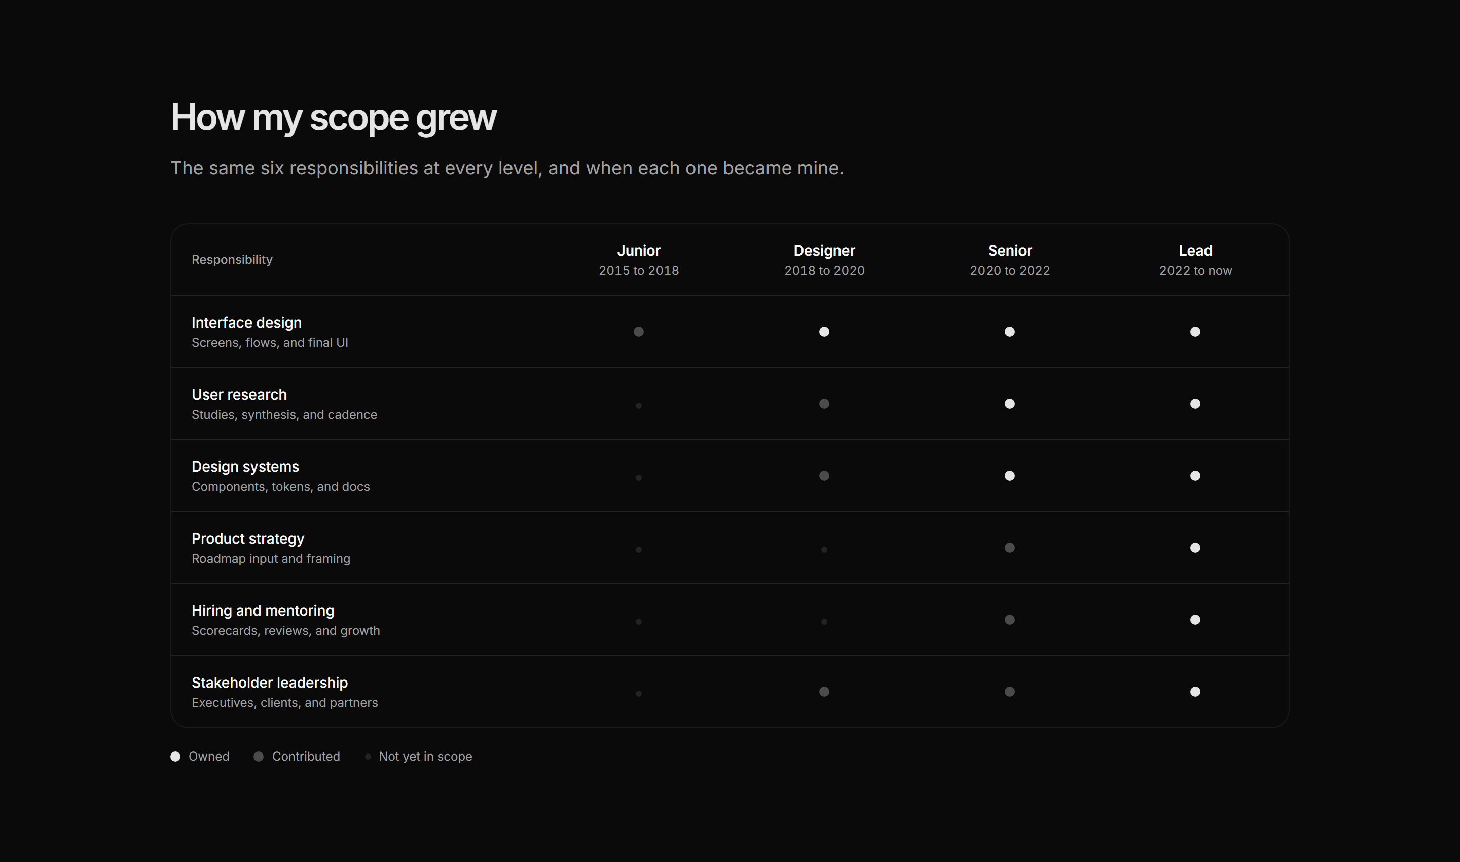Click the Interface design dot under Junior
This screenshot has width=1460, height=862.
click(638, 332)
